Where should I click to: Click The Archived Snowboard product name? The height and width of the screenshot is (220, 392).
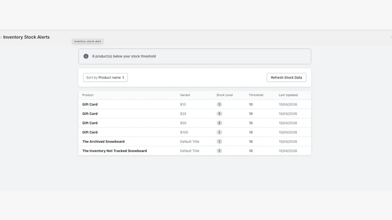point(103,142)
